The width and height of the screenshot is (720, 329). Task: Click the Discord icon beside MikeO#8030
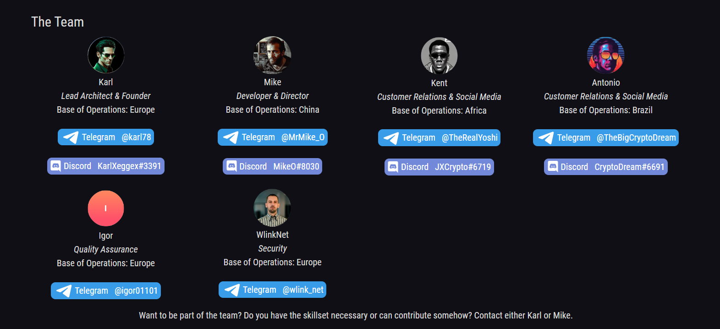pyautogui.click(x=231, y=166)
